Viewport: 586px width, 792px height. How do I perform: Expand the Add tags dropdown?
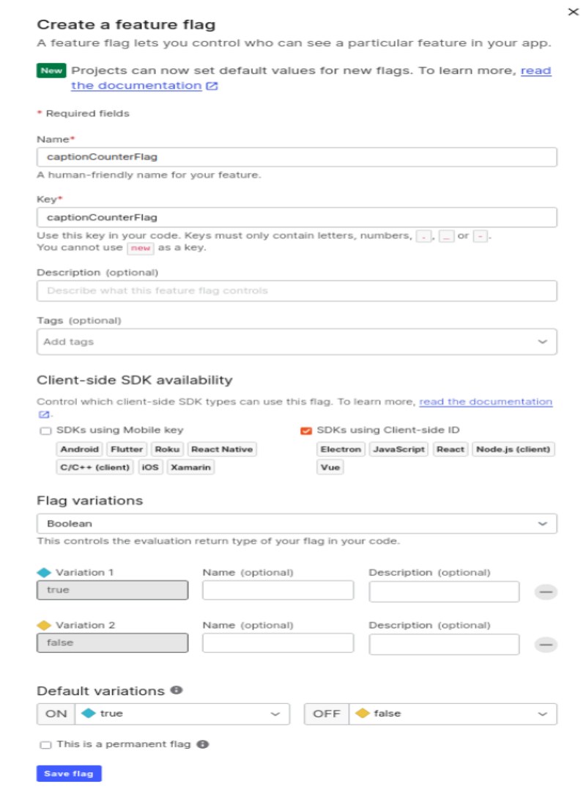pos(545,341)
